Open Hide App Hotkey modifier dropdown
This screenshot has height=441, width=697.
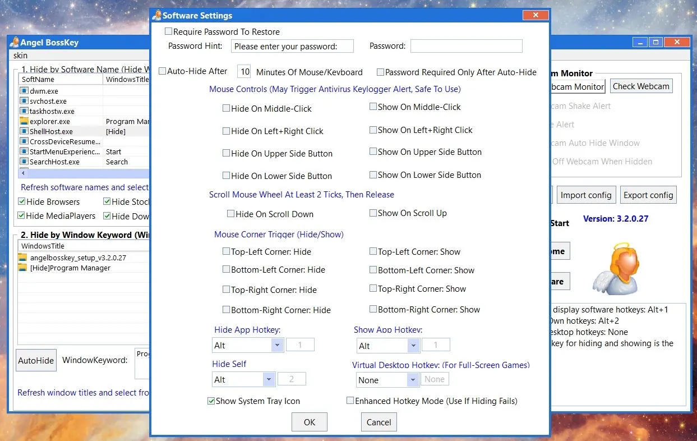tap(277, 345)
